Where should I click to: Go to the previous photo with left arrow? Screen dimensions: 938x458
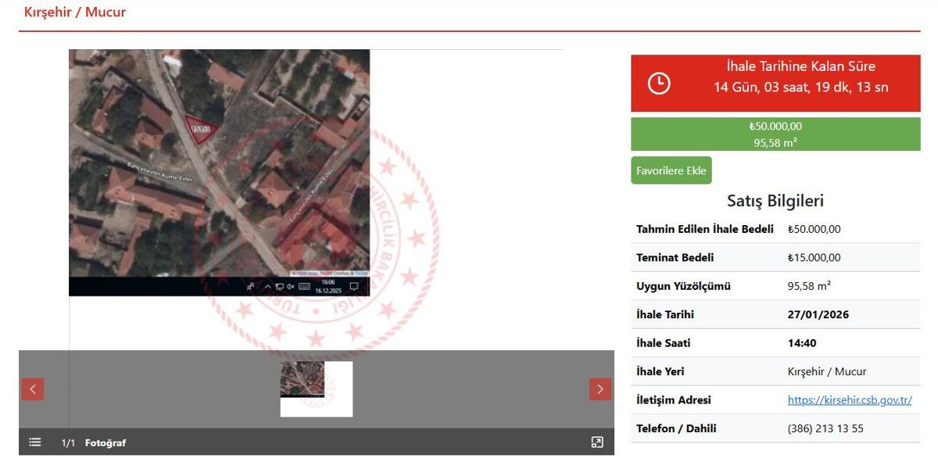(x=32, y=389)
